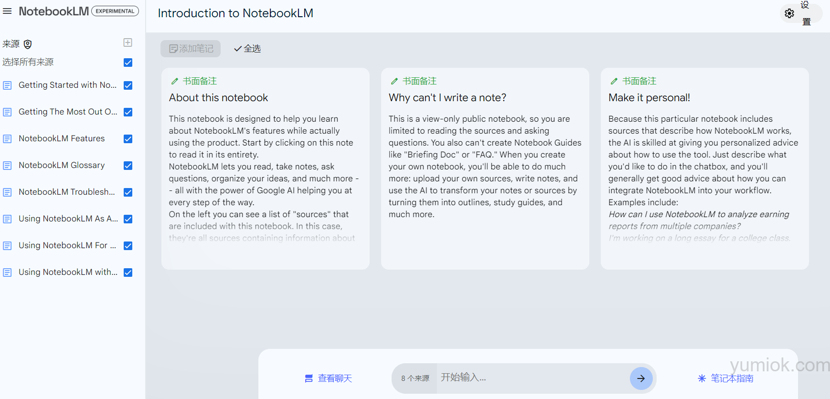This screenshot has height=399, width=830.
Task: Click document icon for NotebookLM Troubleshooting
Action: pos(7,192)
